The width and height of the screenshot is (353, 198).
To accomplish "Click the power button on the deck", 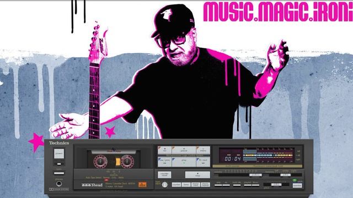I will coord(59,154).
